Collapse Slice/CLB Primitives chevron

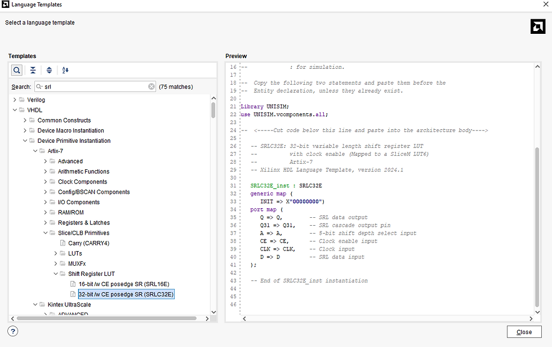tap(45, 232)
